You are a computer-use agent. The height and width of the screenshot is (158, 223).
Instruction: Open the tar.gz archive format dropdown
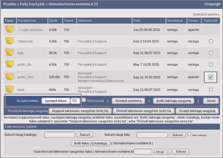click(x=163, y=151)
